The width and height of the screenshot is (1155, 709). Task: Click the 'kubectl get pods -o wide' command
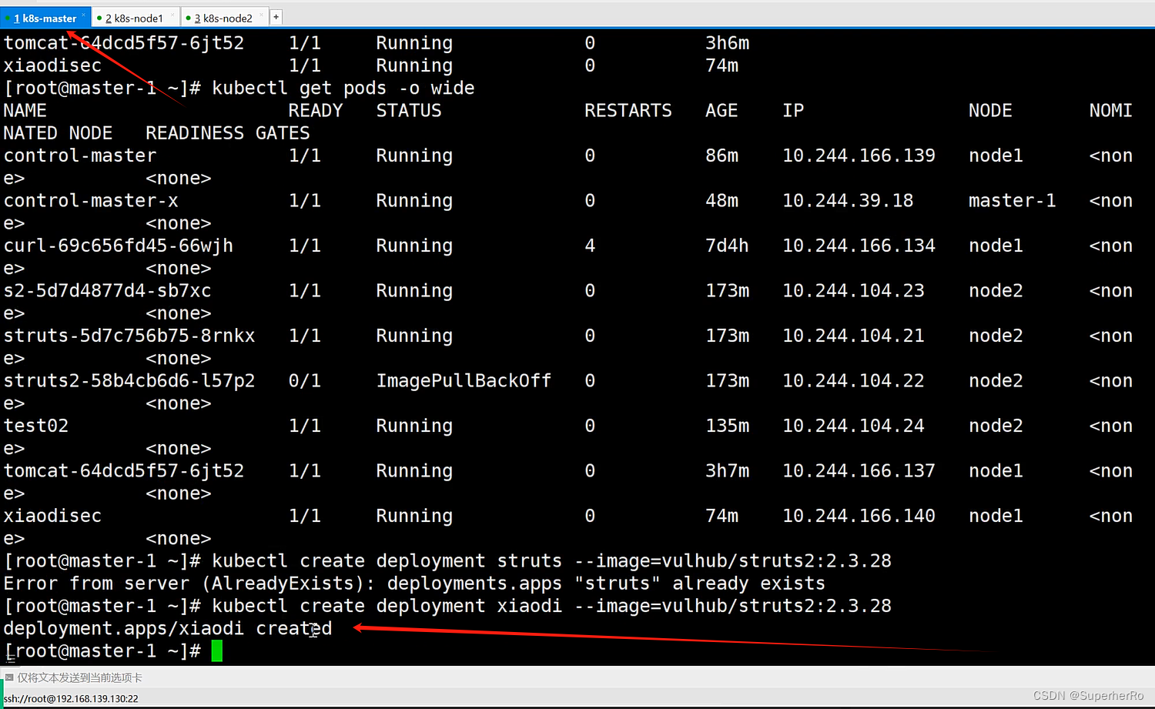point(343,88)
